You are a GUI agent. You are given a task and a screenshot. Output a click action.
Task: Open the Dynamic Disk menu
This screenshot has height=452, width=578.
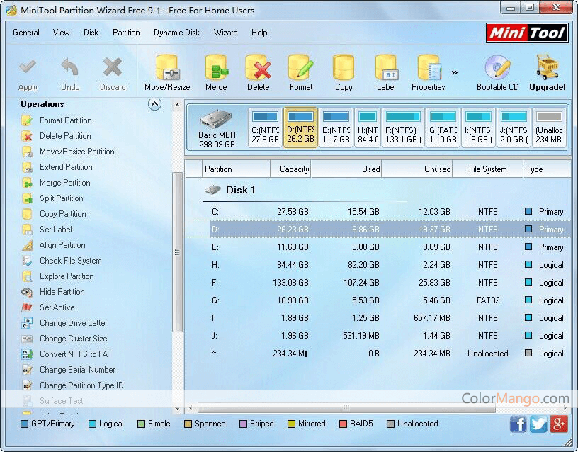click(176, 33)
